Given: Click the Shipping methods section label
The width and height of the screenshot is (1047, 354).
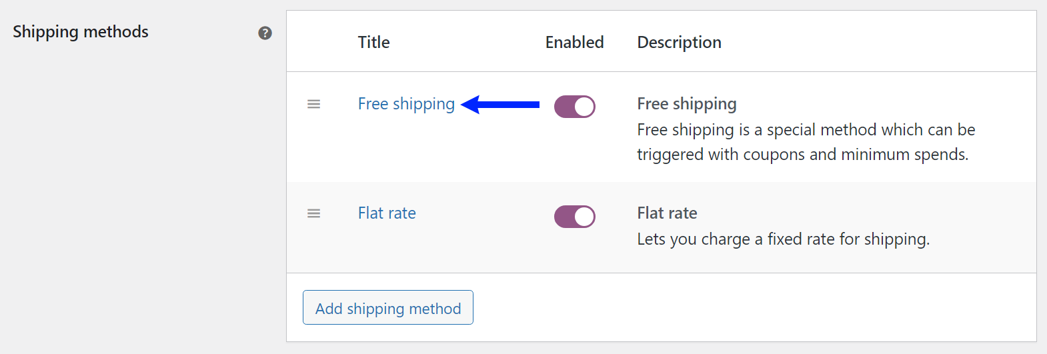Looking at the screenshot, I should point(81,32).
